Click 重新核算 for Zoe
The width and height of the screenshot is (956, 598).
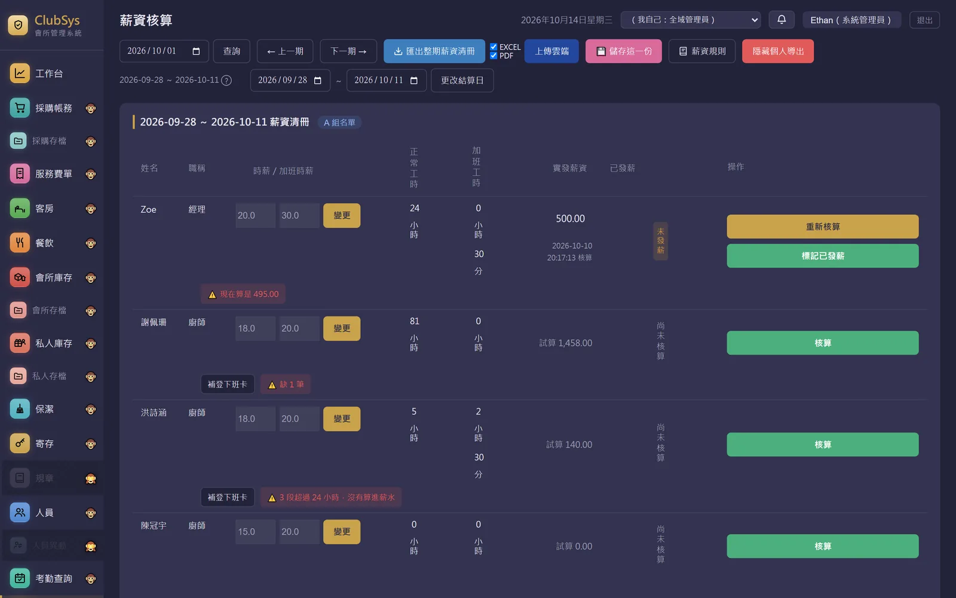pyautogui.click(x=823, y=227)
